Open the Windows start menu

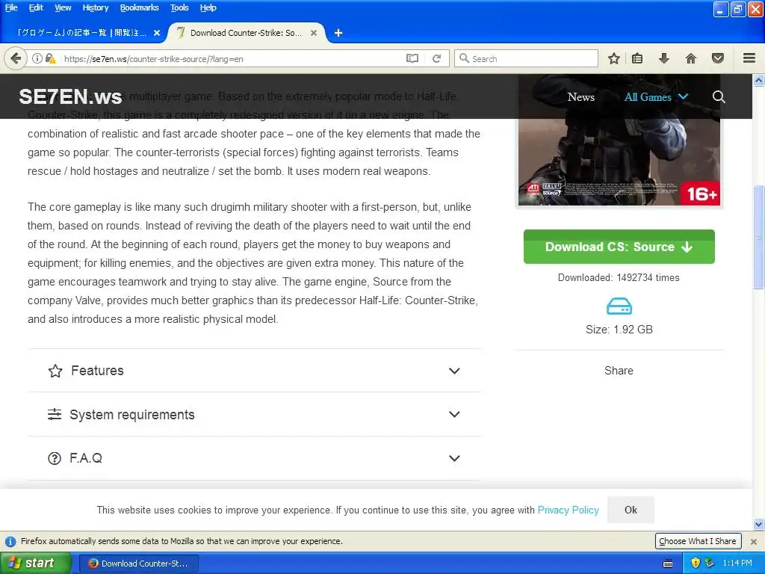pyautogui.click(x=36, y=563)
